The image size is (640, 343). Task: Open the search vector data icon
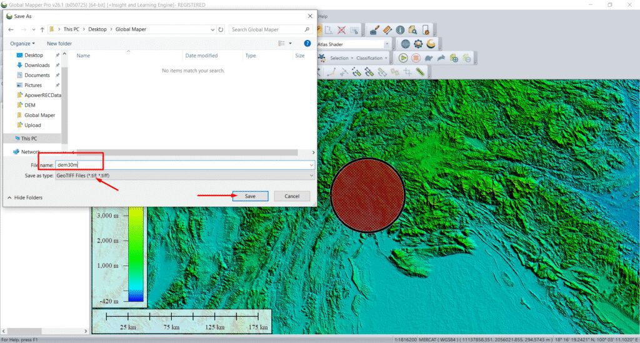point(412,30)
